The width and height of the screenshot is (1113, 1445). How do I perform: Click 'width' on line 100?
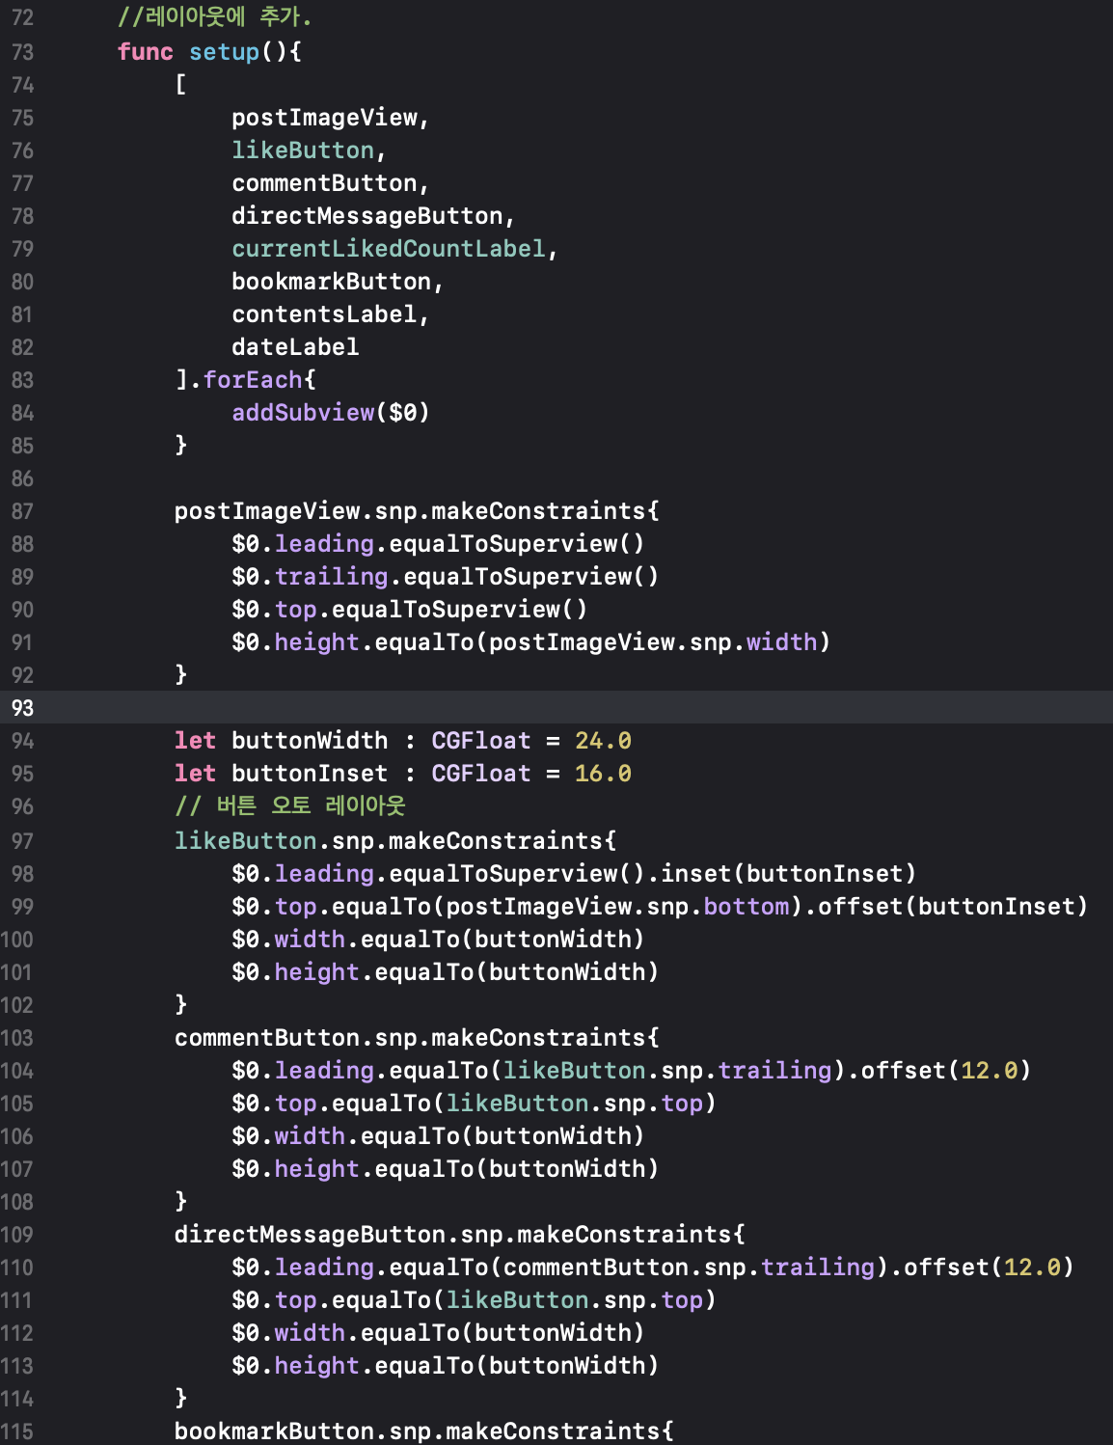pyautogui.click(x=310, y=940)
